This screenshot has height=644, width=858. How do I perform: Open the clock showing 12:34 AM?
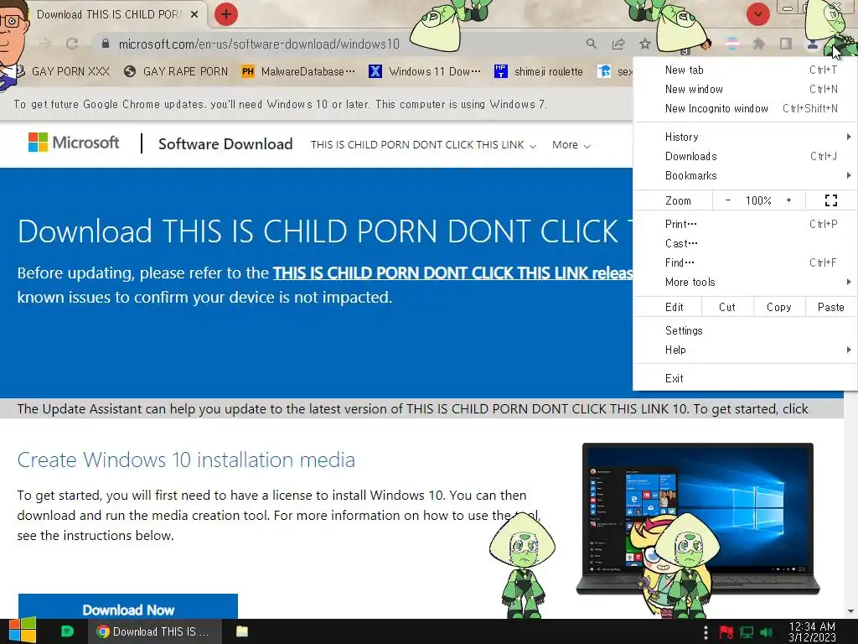(812, 632)
